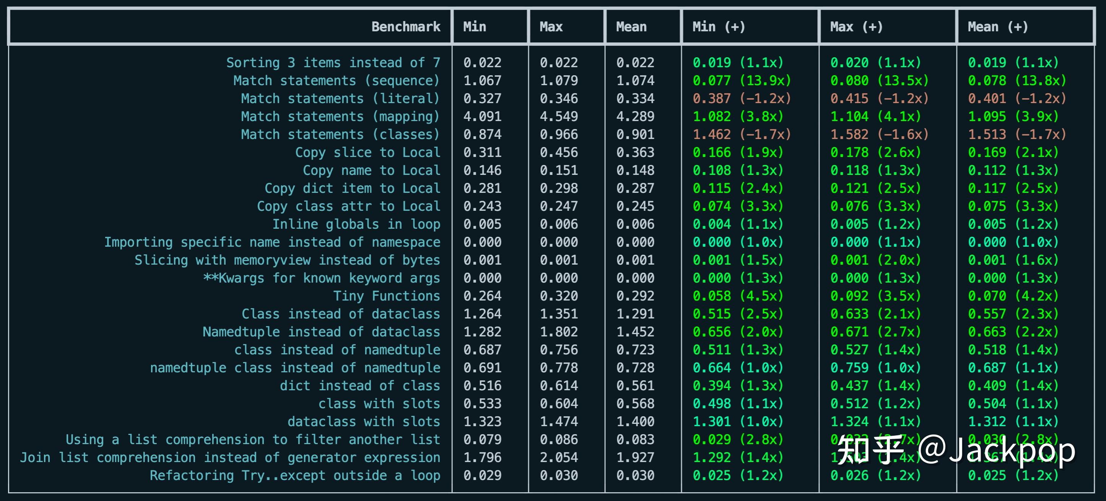Click 'Inline globals in loop' benchmark name
The width and height of the screenshot is (1106, 501).
[356, 224]
